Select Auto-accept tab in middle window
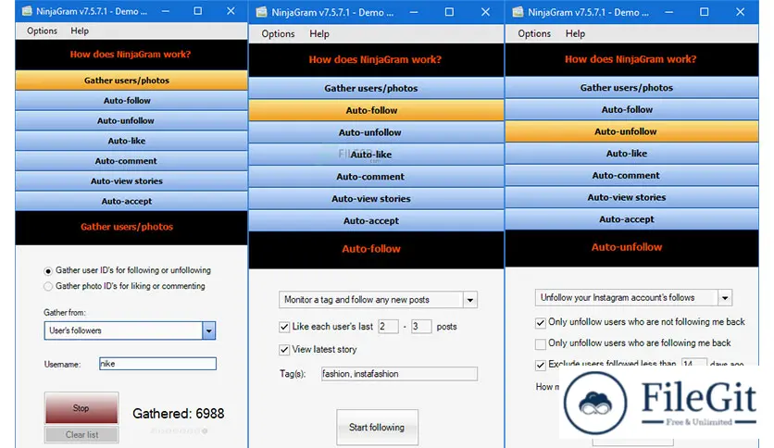The width and height of the screenshot is (774, 448). (x=376, y=220)
